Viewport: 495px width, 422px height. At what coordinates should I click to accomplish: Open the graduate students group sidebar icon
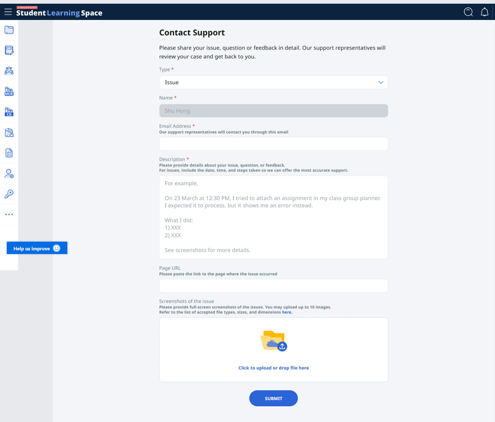[9, 71]
